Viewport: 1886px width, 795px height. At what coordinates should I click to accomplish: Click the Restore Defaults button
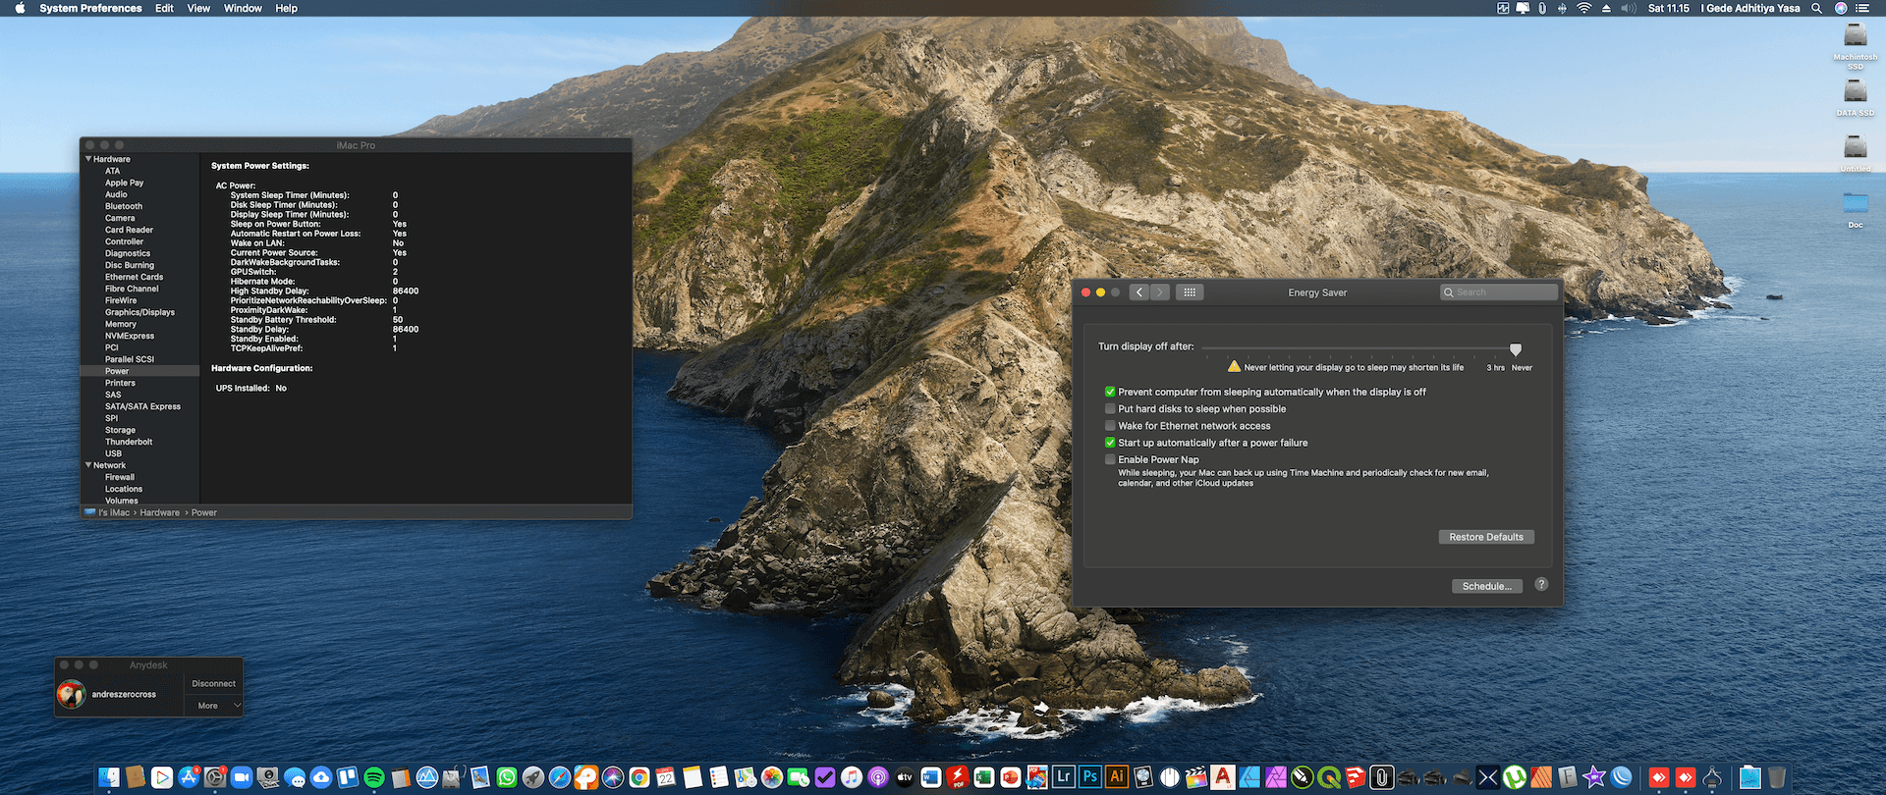[x=1485, y=537]
